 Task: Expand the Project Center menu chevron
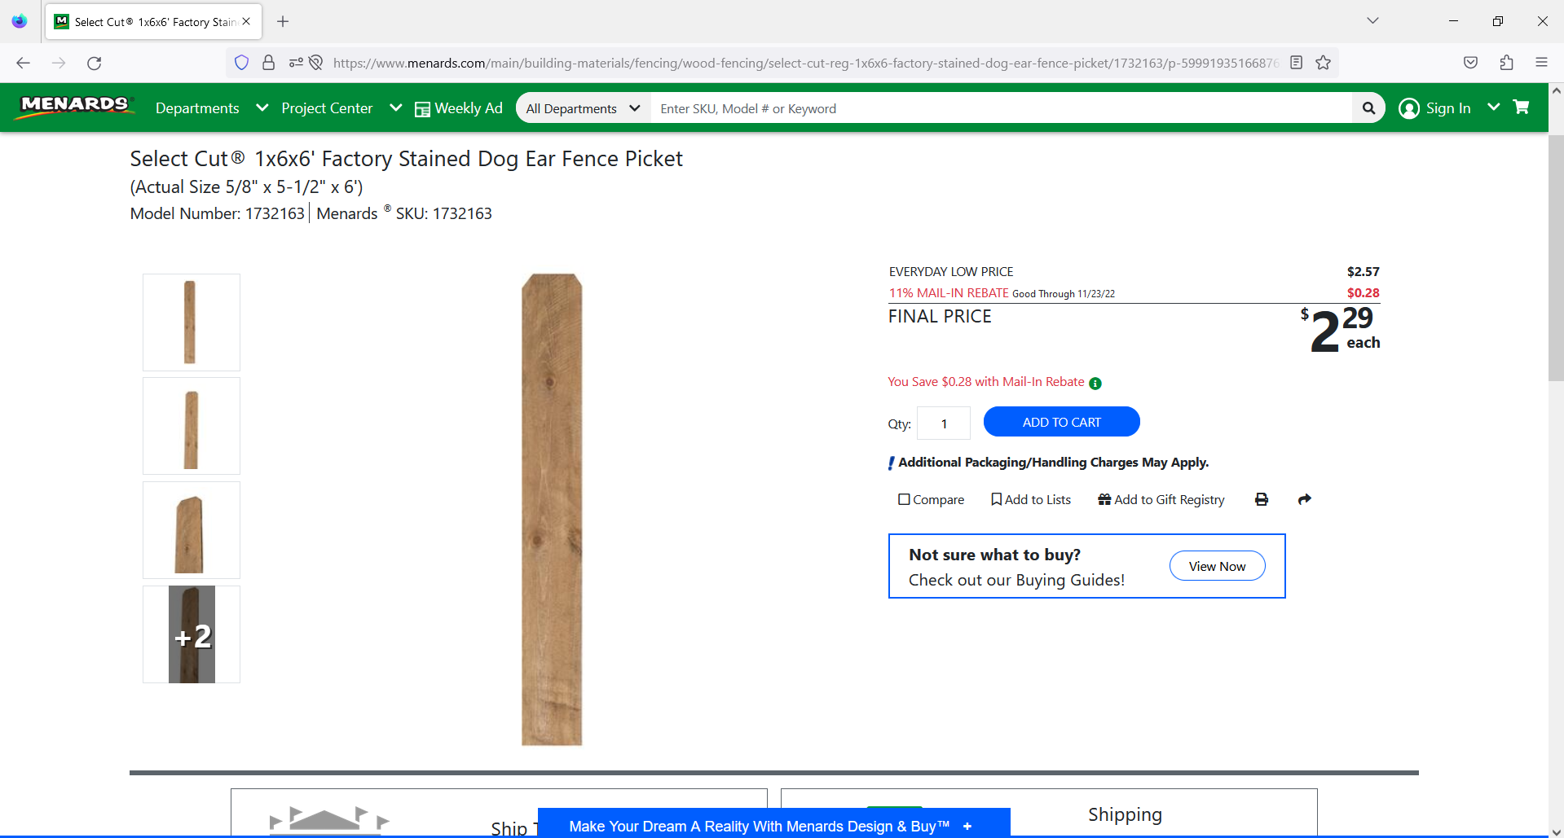pos(396,107)
